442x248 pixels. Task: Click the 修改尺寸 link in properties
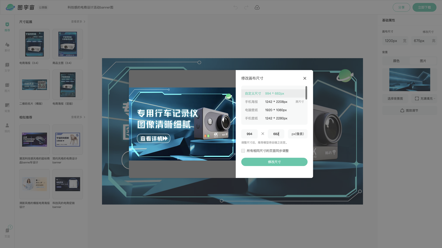point(428,32)
